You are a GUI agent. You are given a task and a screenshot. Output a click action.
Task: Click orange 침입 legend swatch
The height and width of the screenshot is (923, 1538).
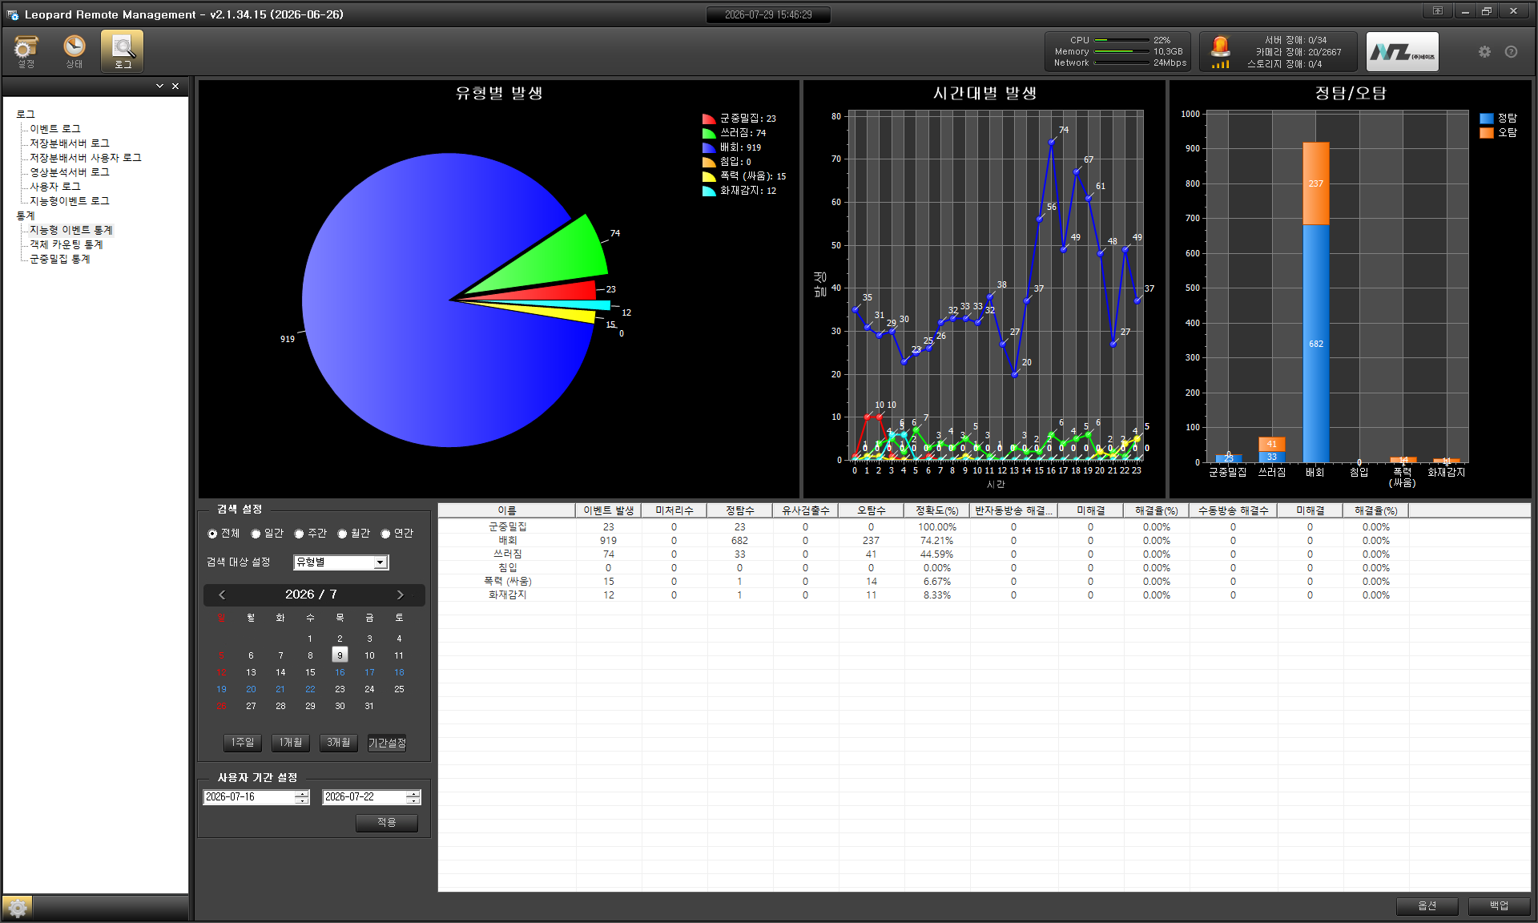[709, 162]
